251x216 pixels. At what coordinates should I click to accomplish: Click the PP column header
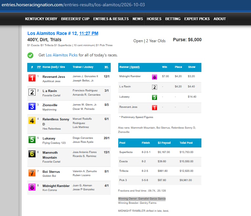tap(39, 67)
